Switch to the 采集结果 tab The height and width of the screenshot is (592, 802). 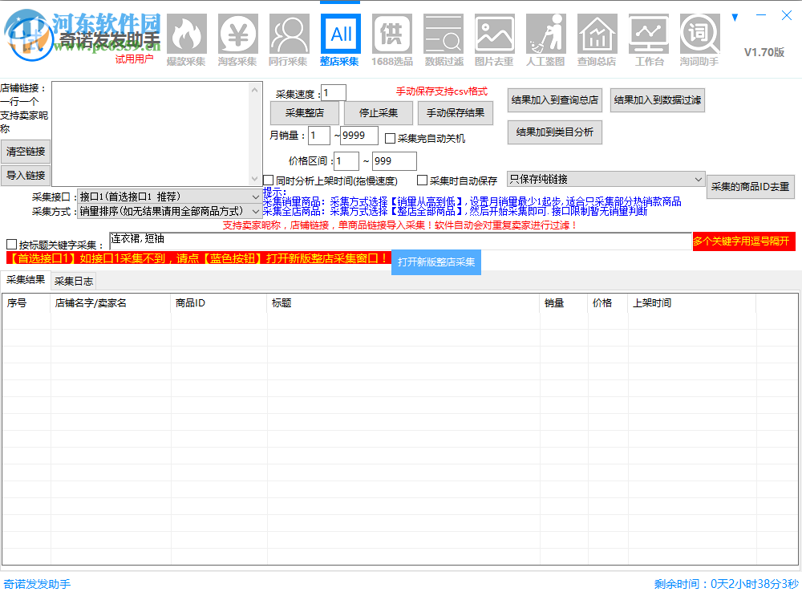[26, 280]
